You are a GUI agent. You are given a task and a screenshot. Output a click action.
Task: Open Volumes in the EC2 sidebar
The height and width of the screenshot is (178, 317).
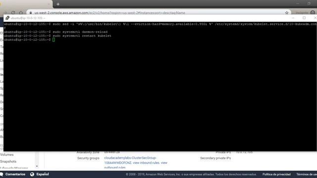(7, 155)
